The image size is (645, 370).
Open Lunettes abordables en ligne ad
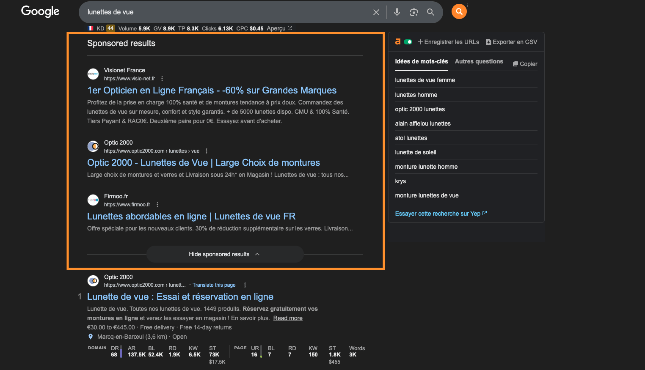tap(191, 216)
